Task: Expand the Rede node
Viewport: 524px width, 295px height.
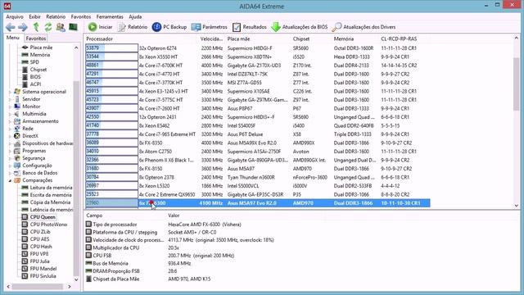Action: (10, 129)
